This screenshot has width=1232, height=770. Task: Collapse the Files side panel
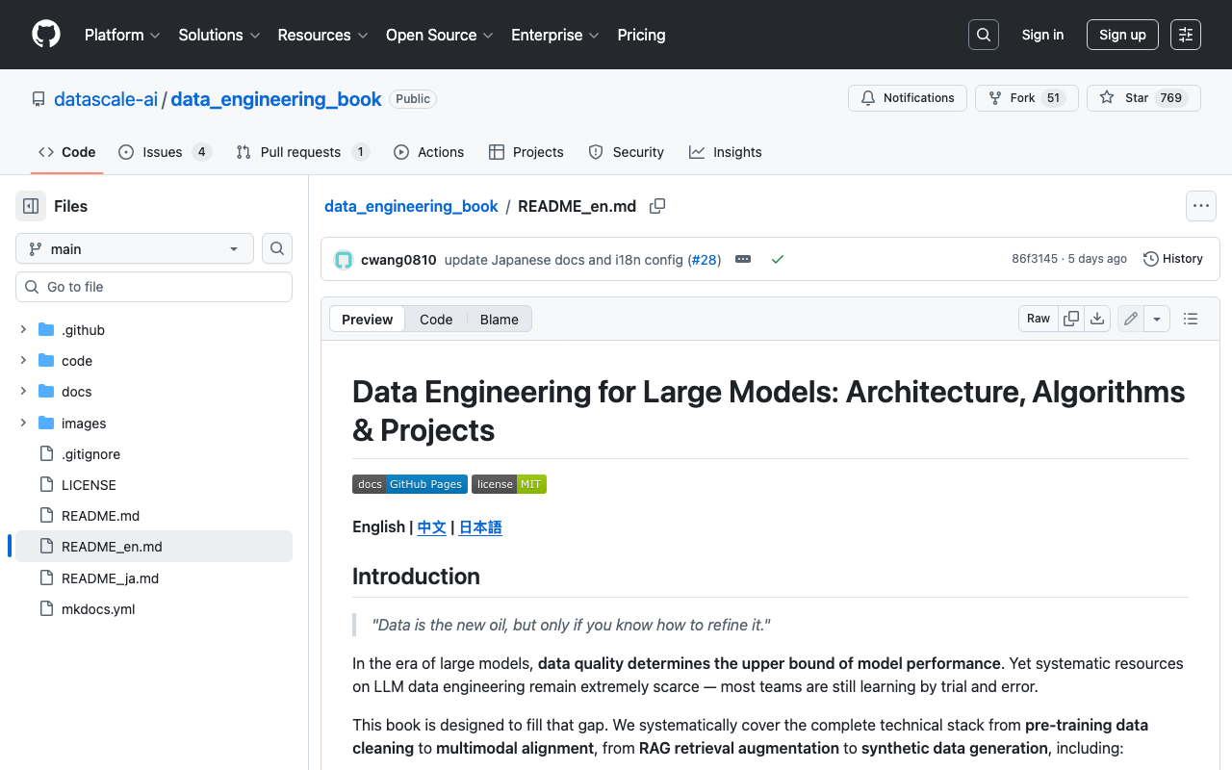coord(30,206)
